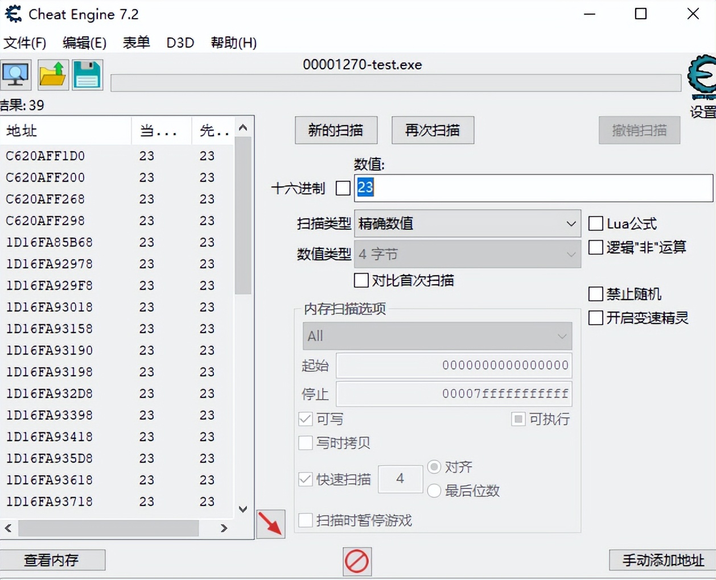The width and height of the screenshot is (716, 580).
Task: Click the 00001270-test.exe process label
Action: coord(362,64)
